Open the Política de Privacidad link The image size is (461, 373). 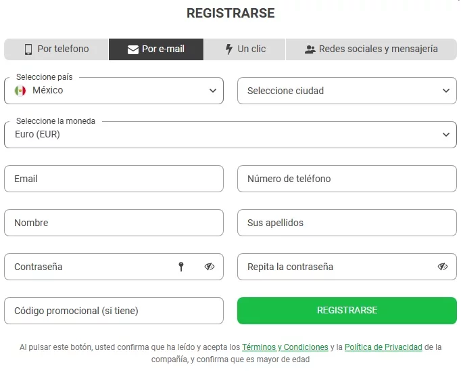[x=383, y=347]
